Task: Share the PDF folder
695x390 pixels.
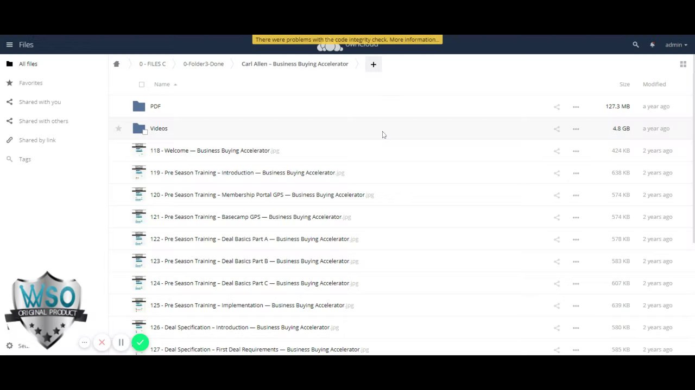Action: click(557, 107)
